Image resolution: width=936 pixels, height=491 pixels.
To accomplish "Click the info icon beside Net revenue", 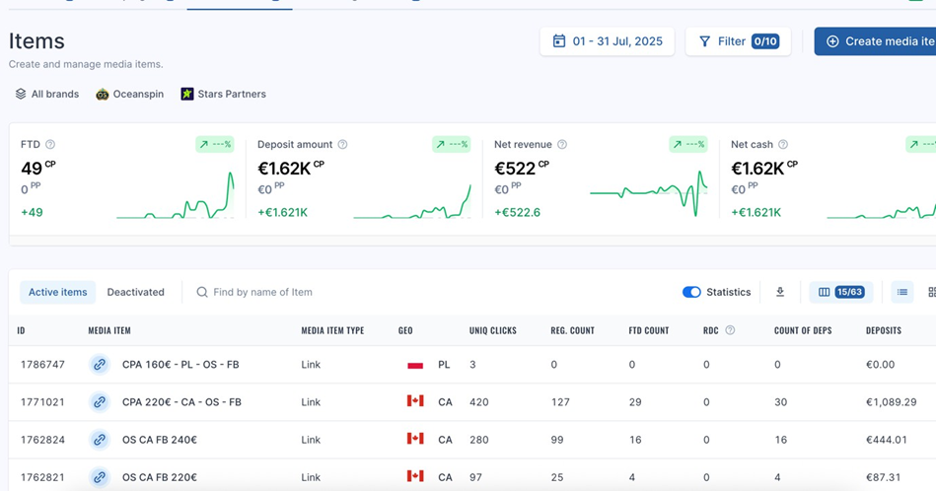I will (562, 145).
